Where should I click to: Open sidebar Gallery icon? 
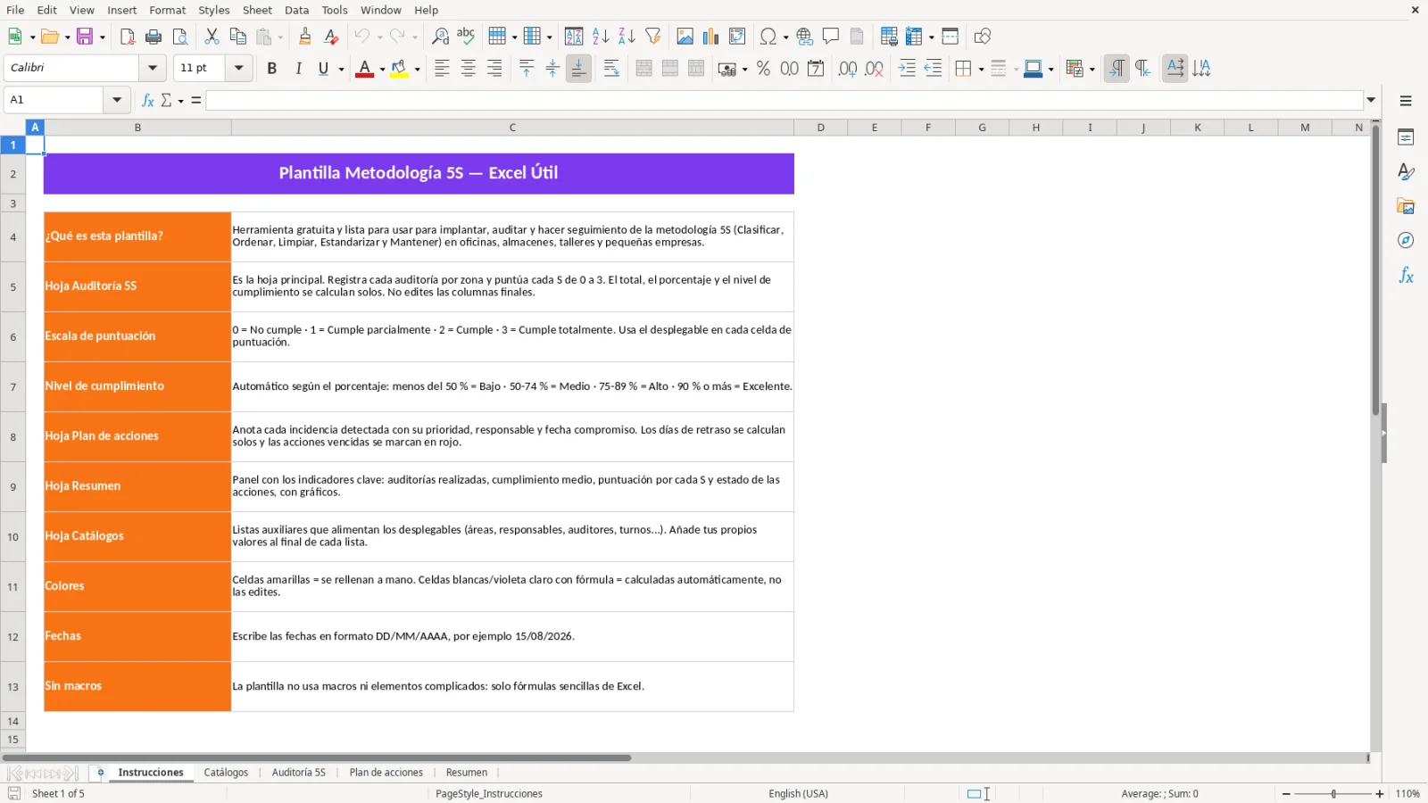1406,206
